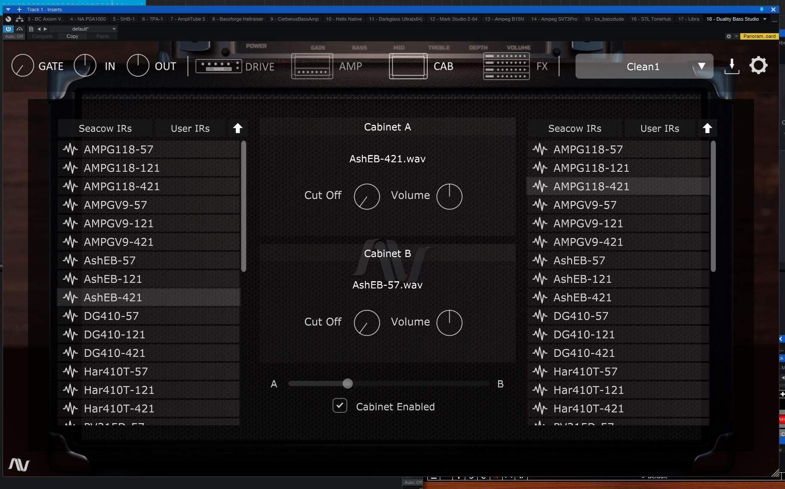Image resolution: width=785 pixels, height=489 pixels.
Task: Click the waveform icon beside AMPG118-57 in left list
Action: [71, 149]
